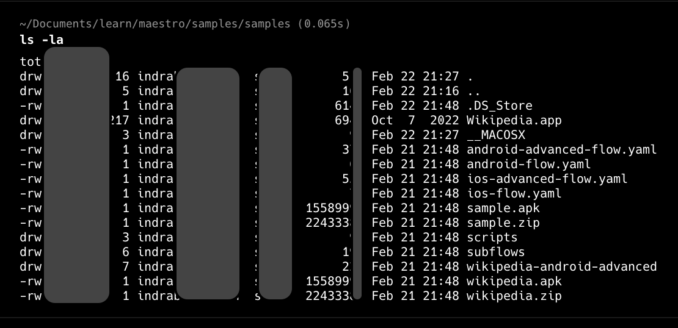Click the "tot" text on the totals line
Viewport: 678px width, 328px height.
[x=31, y=62]
